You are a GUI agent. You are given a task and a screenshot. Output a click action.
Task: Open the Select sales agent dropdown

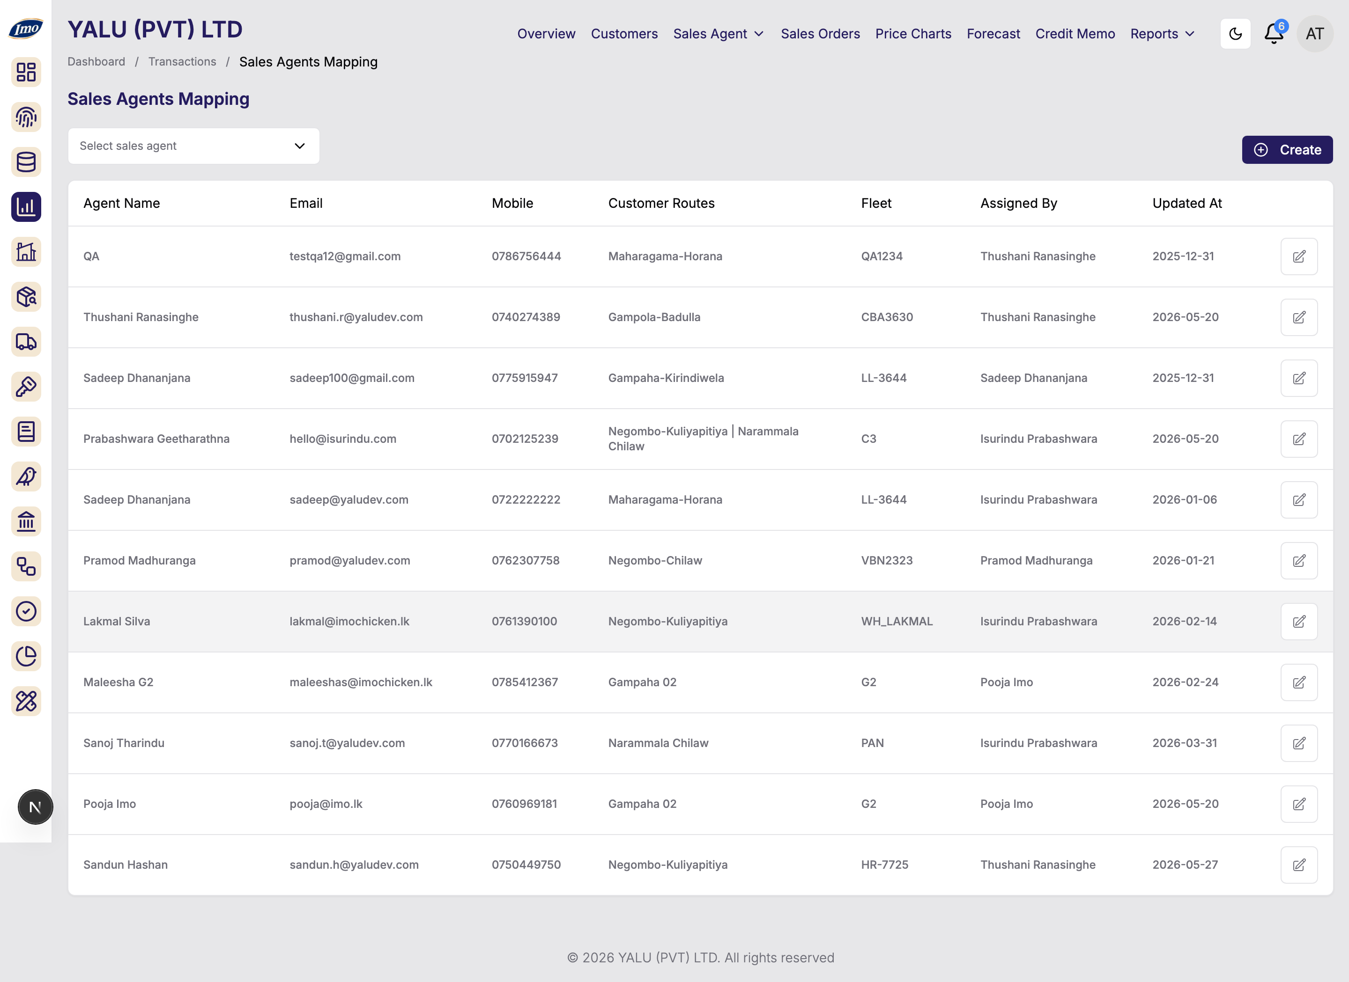coord(193,146)
